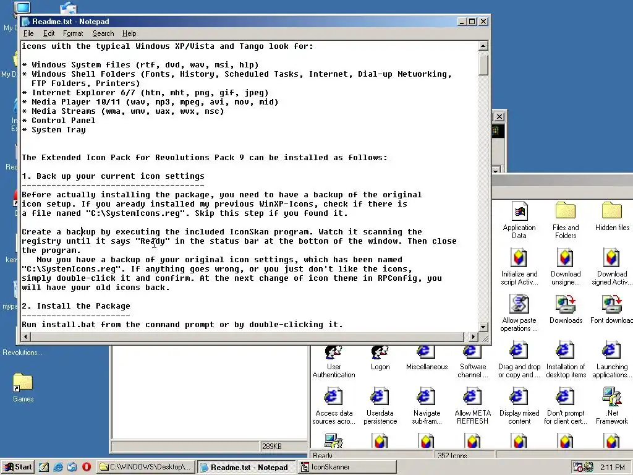Select the Display mixed content icon
The width and height of the screenshot is (633, 475).
coord(519,397)
